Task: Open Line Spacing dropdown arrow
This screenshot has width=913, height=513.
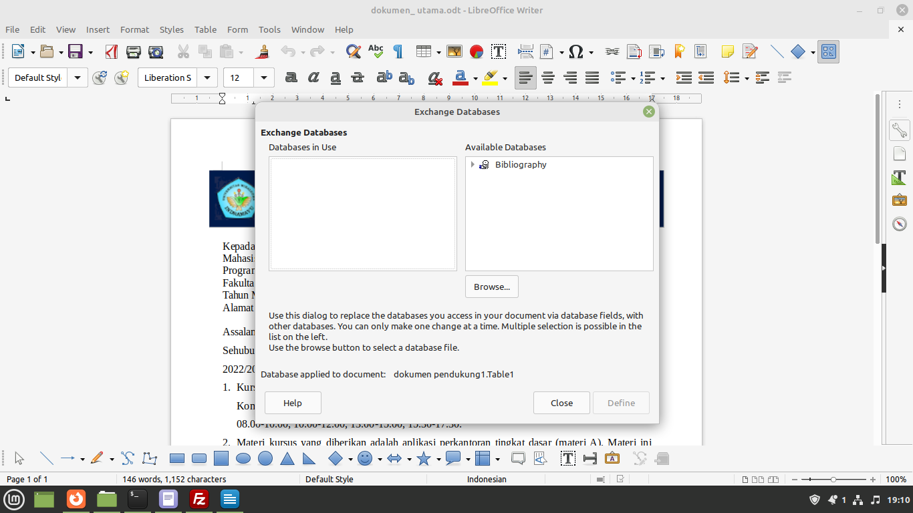Action: click(x=747, y=78)
